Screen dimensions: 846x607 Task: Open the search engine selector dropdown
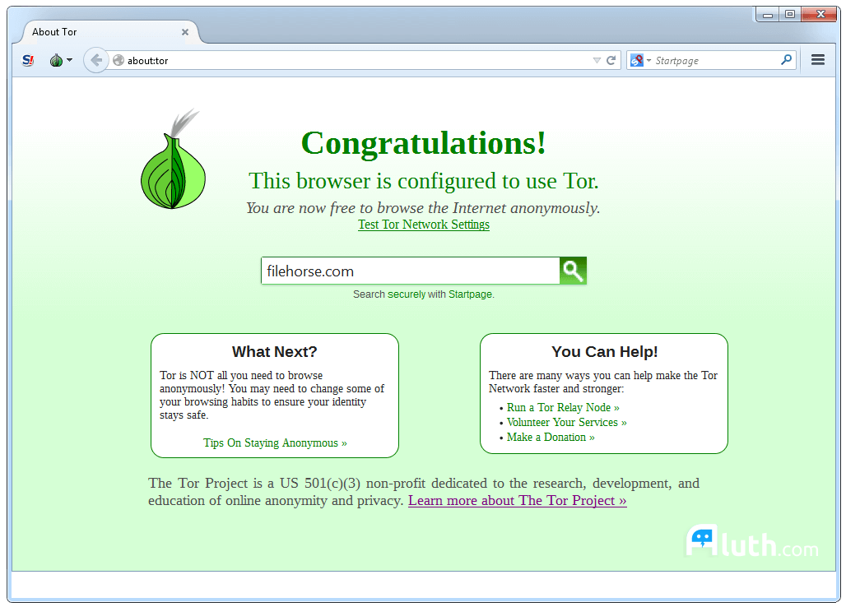[x=640, y=60]
